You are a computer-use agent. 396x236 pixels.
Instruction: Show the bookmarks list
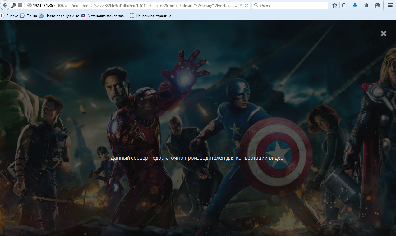pos(344,5)
